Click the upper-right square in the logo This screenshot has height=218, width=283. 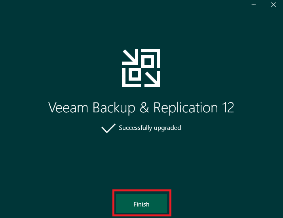pos(148,62)
